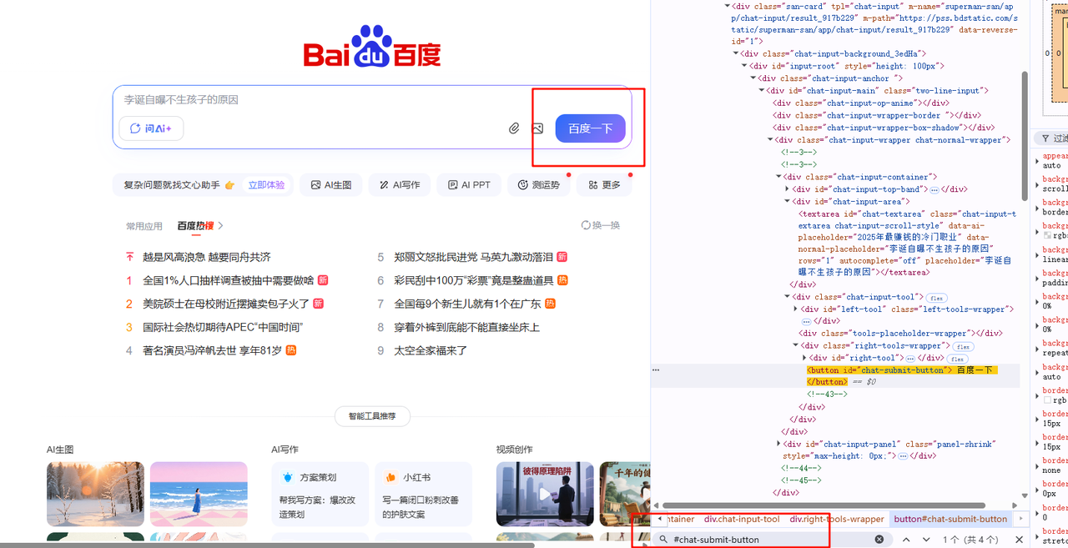Open the 问AI+ assistant button

151,128
